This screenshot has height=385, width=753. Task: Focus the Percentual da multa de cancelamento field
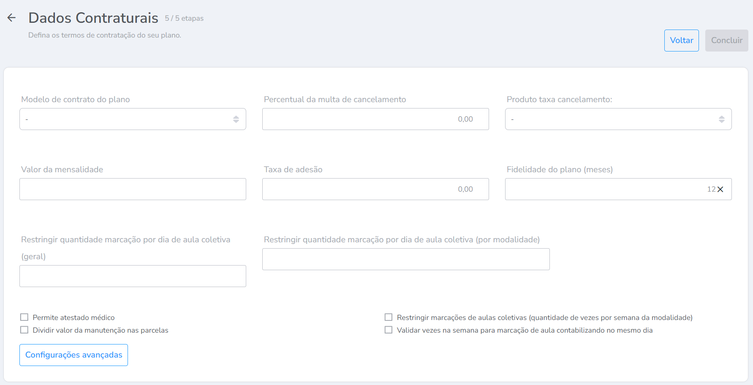(x=375, y=119)
